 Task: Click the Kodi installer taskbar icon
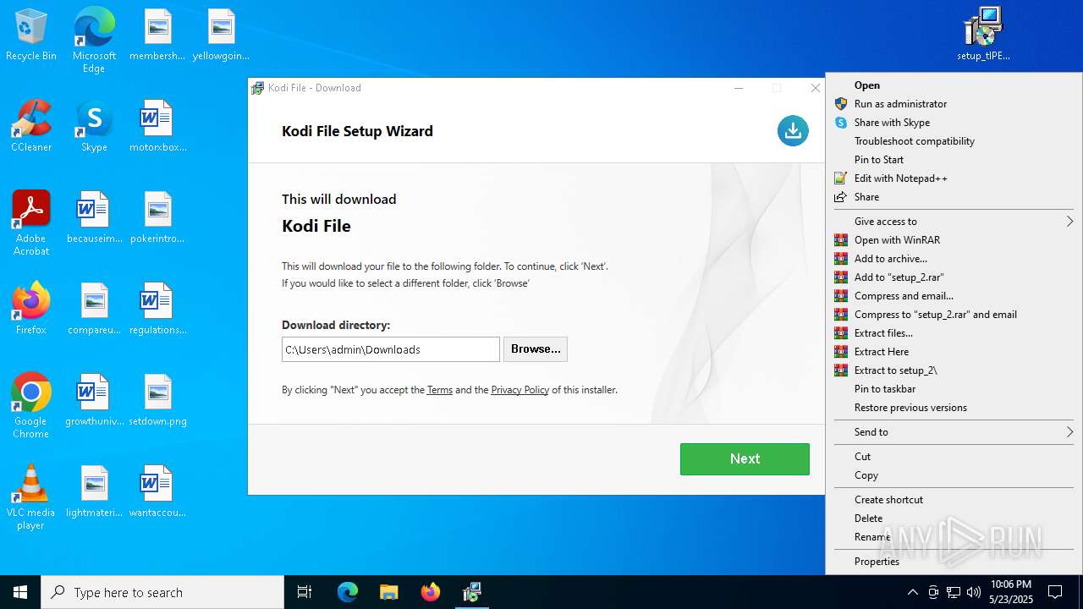[x=472, y=592]
